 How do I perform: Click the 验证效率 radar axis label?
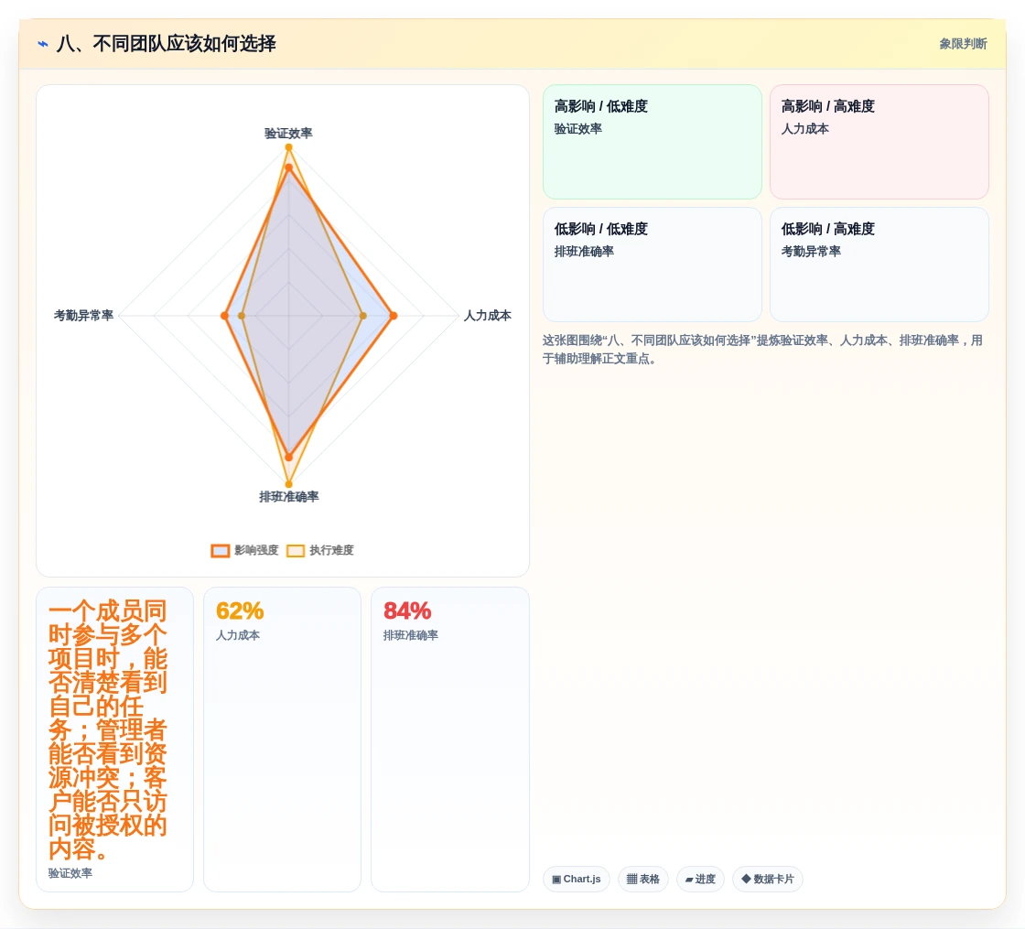pyautogui.click(x=288, y=134)
